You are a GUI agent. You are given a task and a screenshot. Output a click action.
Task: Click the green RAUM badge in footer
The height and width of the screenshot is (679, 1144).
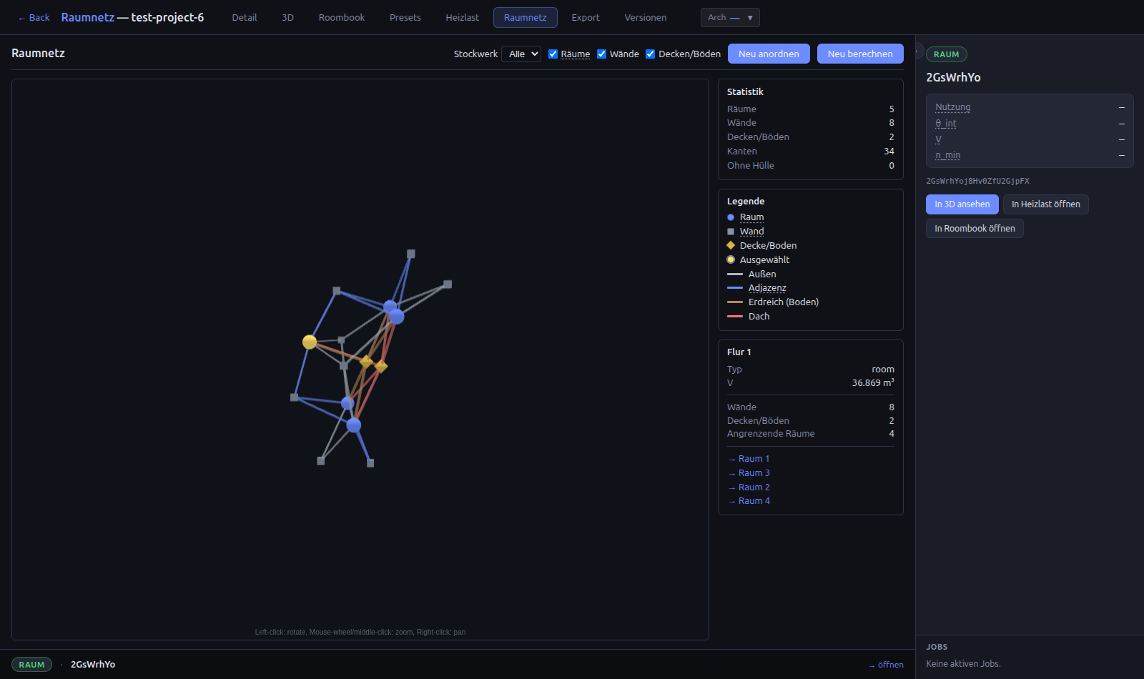tap(31, 665)
